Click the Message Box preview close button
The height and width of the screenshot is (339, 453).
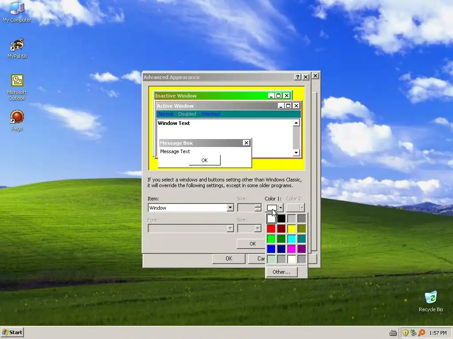click(x=246, y=143)
